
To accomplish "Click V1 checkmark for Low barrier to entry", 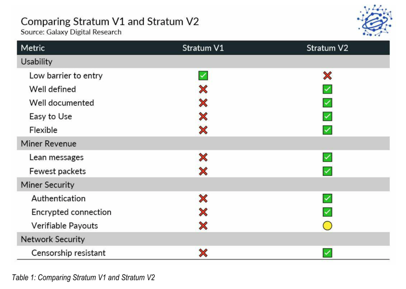I will pos(203,76).
